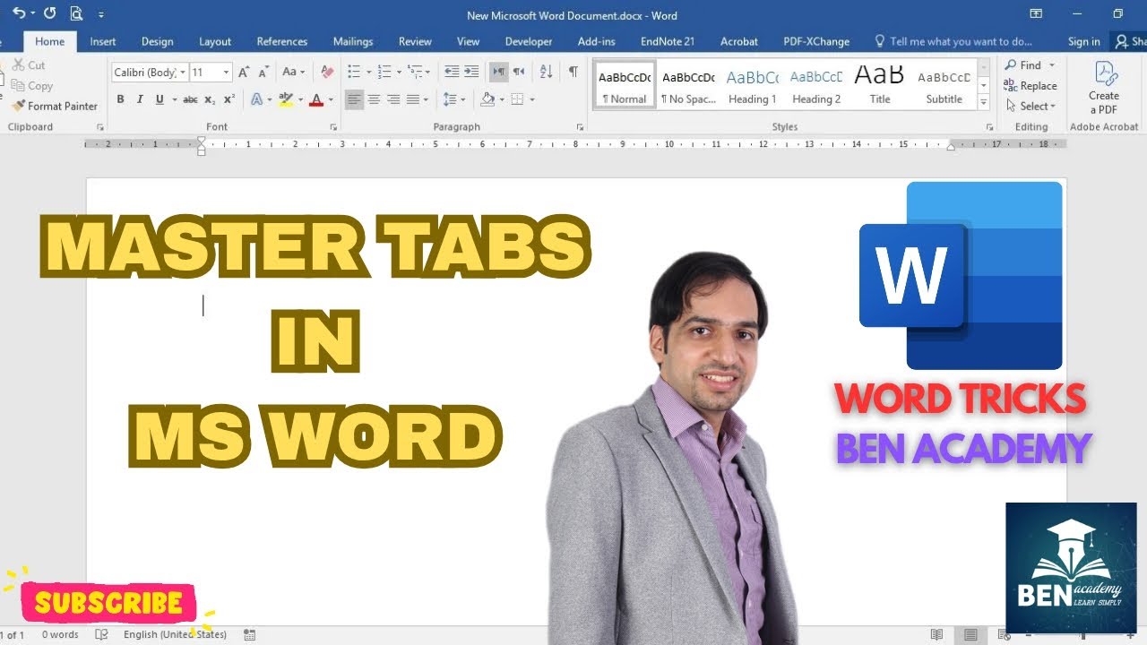Viewport: 1147px width, 645px height.
Task: Click Sign in link
Action: (x=1084, y=41)
